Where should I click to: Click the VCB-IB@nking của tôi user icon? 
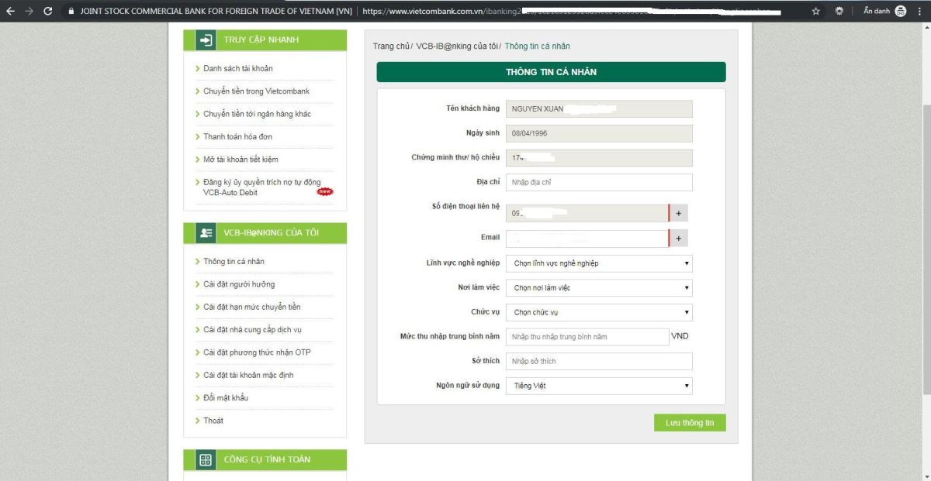(206, 232)
